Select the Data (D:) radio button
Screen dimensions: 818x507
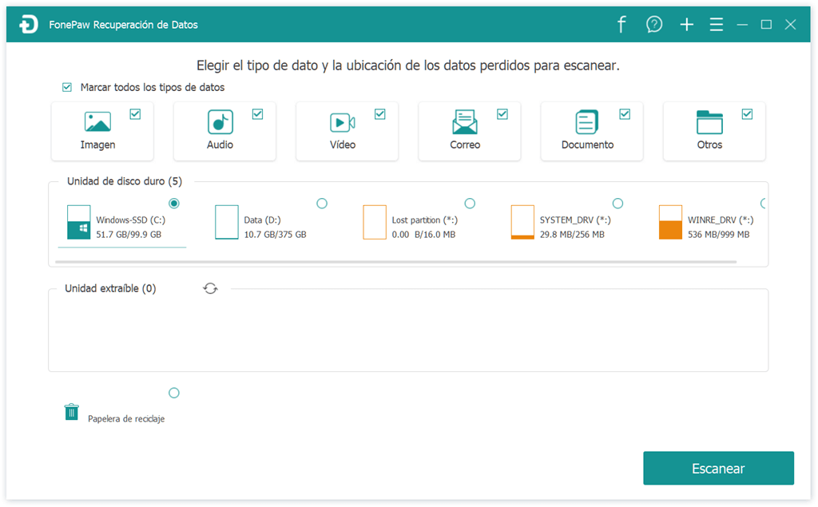[x=322, y=204]
